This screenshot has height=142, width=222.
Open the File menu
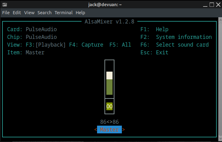(x=6, y=13)
